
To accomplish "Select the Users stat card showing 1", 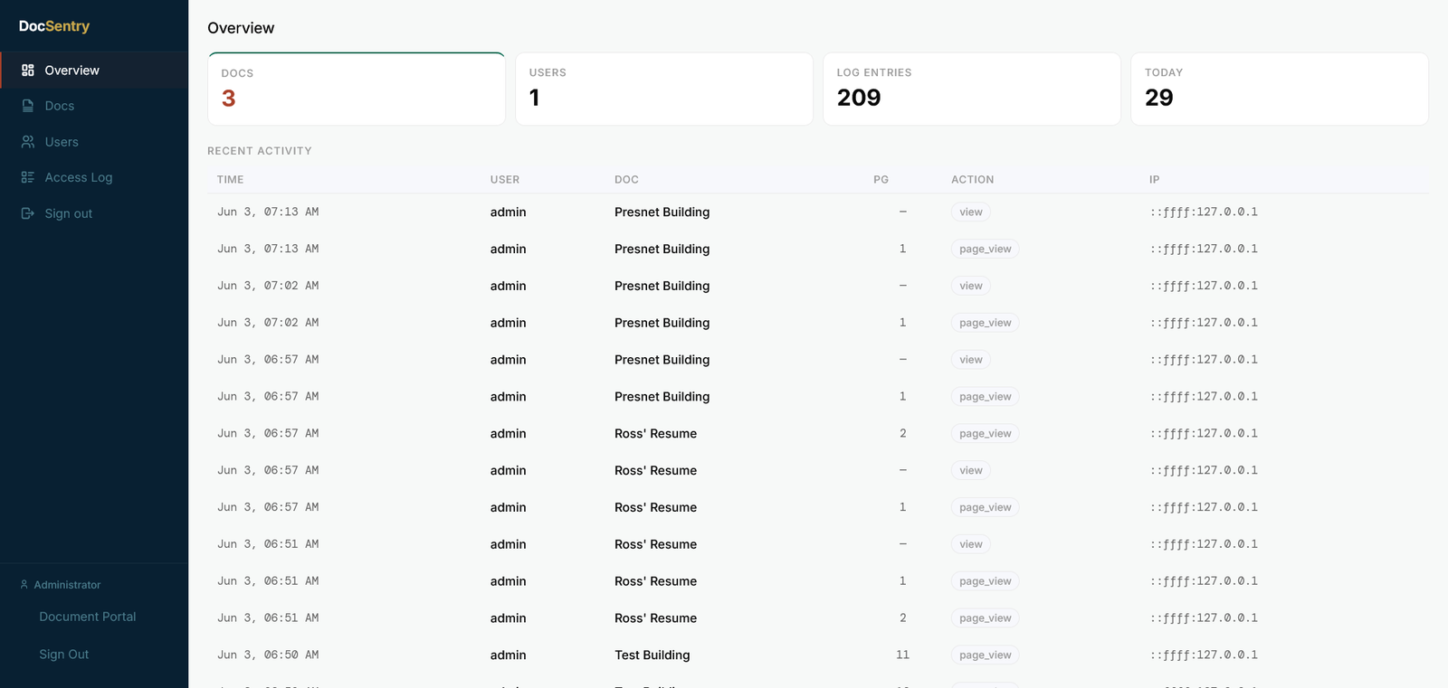I will click(664, 89).
